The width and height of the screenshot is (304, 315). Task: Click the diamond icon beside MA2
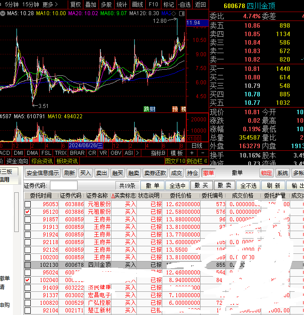pyautogui.click(x=174, y=14)
